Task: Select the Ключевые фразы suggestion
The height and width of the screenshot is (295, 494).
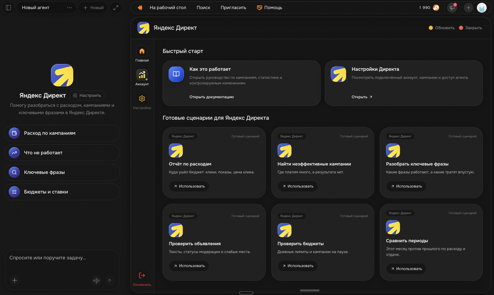Action: tap(62, 172)
